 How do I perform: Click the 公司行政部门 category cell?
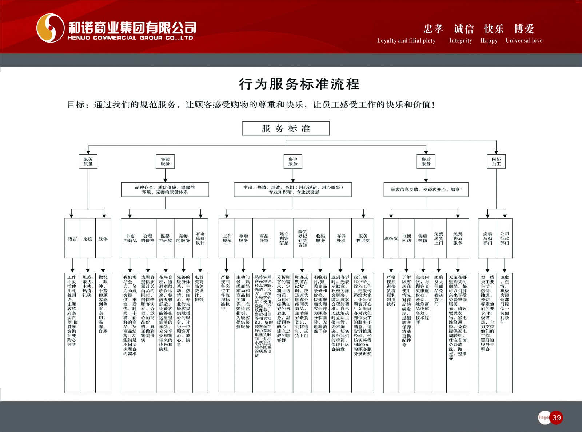click(x=505, y=238)
